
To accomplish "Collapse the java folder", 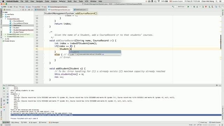I will (x=3, y=16).
